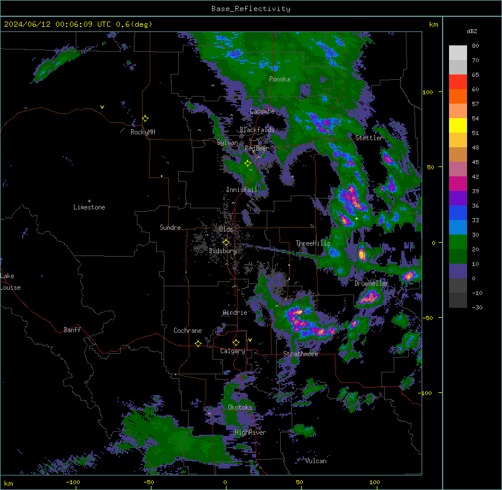This screenshot has height=490, width=502.
Task: Select the Ponoka city label
Action: coord(280,79)
